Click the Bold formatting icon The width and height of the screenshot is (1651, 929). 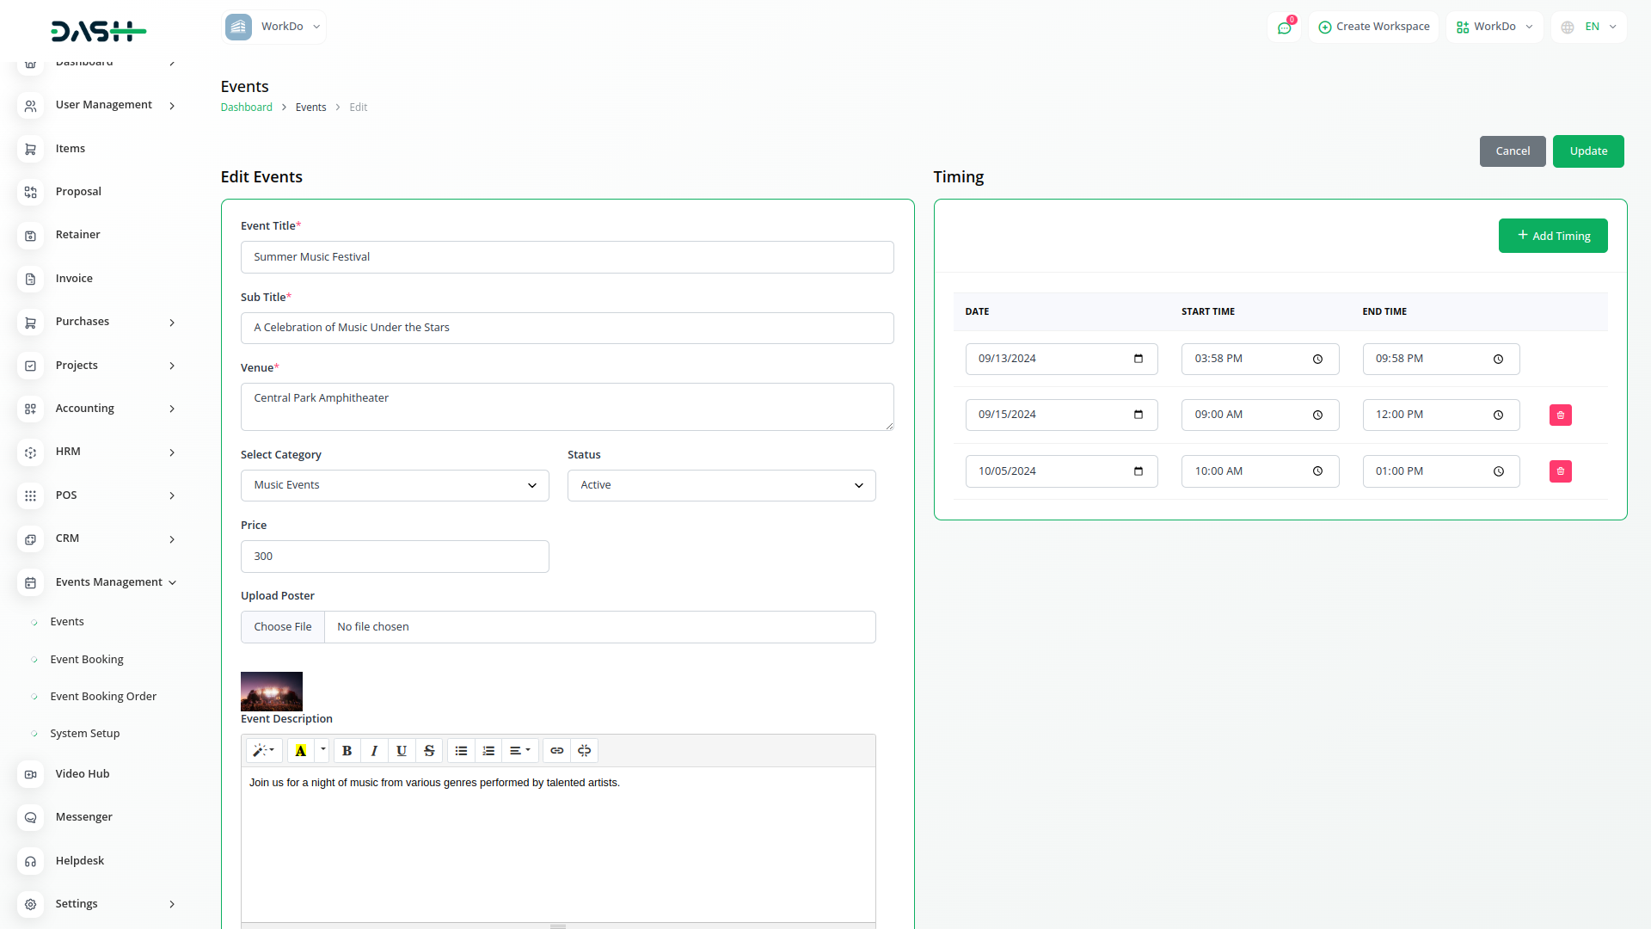pos(347,751)
